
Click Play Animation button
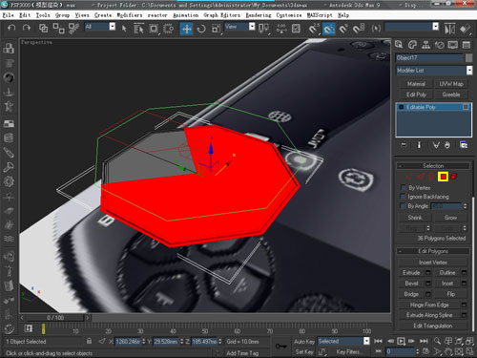click(x=402, y=341)
